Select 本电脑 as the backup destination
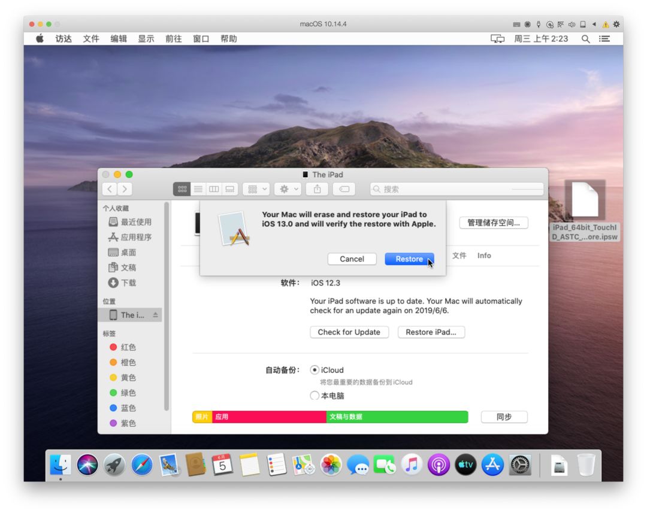The height and width of the screenshot is (513, 647). point(315,395)
